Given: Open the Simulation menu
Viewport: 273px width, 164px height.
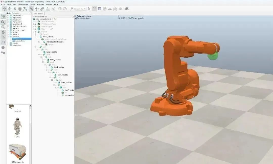Looking at the screenshot, I should [x=23, y=5].
